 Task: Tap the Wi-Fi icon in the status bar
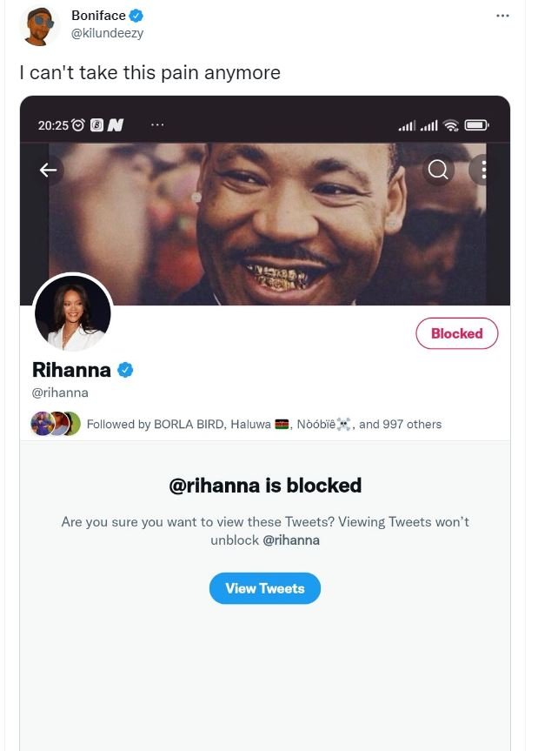tap(450, 124)
